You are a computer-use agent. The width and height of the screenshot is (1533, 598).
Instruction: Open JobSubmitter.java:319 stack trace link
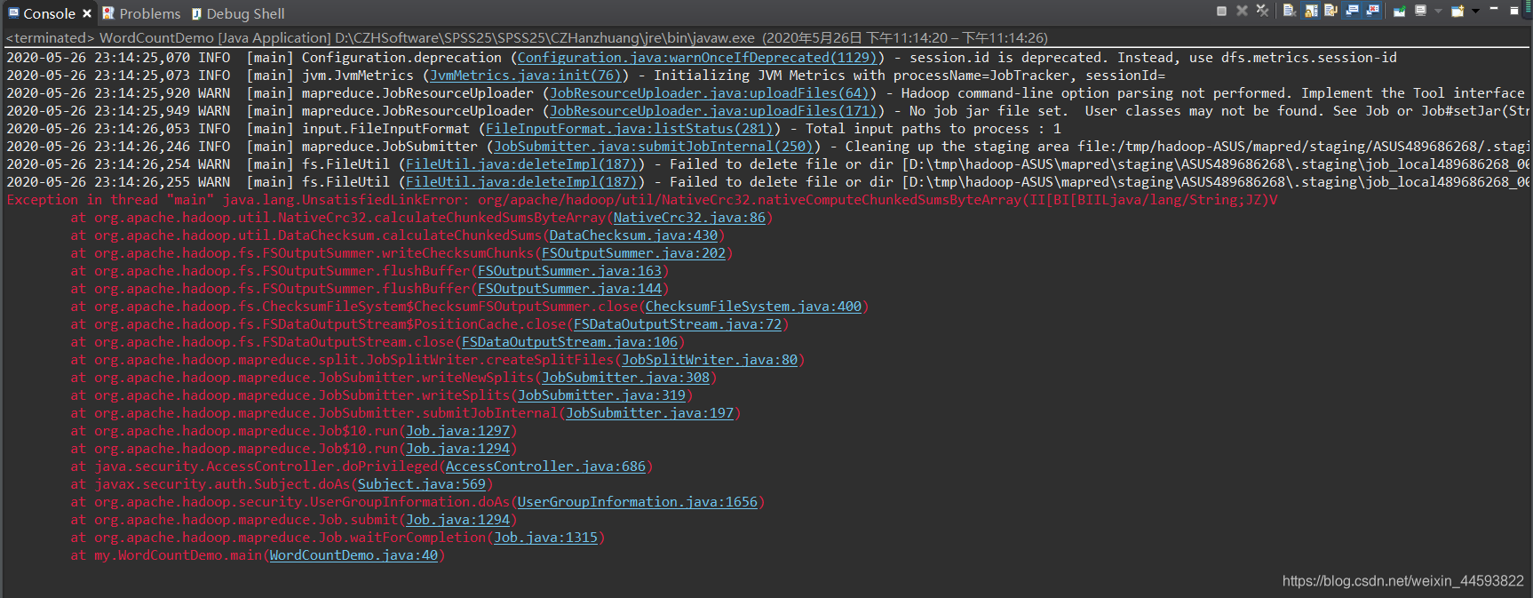(x=601, y=395)
